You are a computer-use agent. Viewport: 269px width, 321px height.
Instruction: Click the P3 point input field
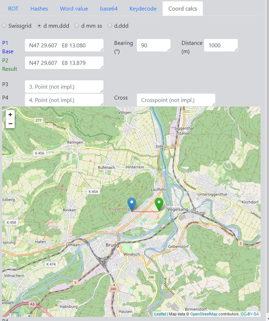tap(64, 87)
